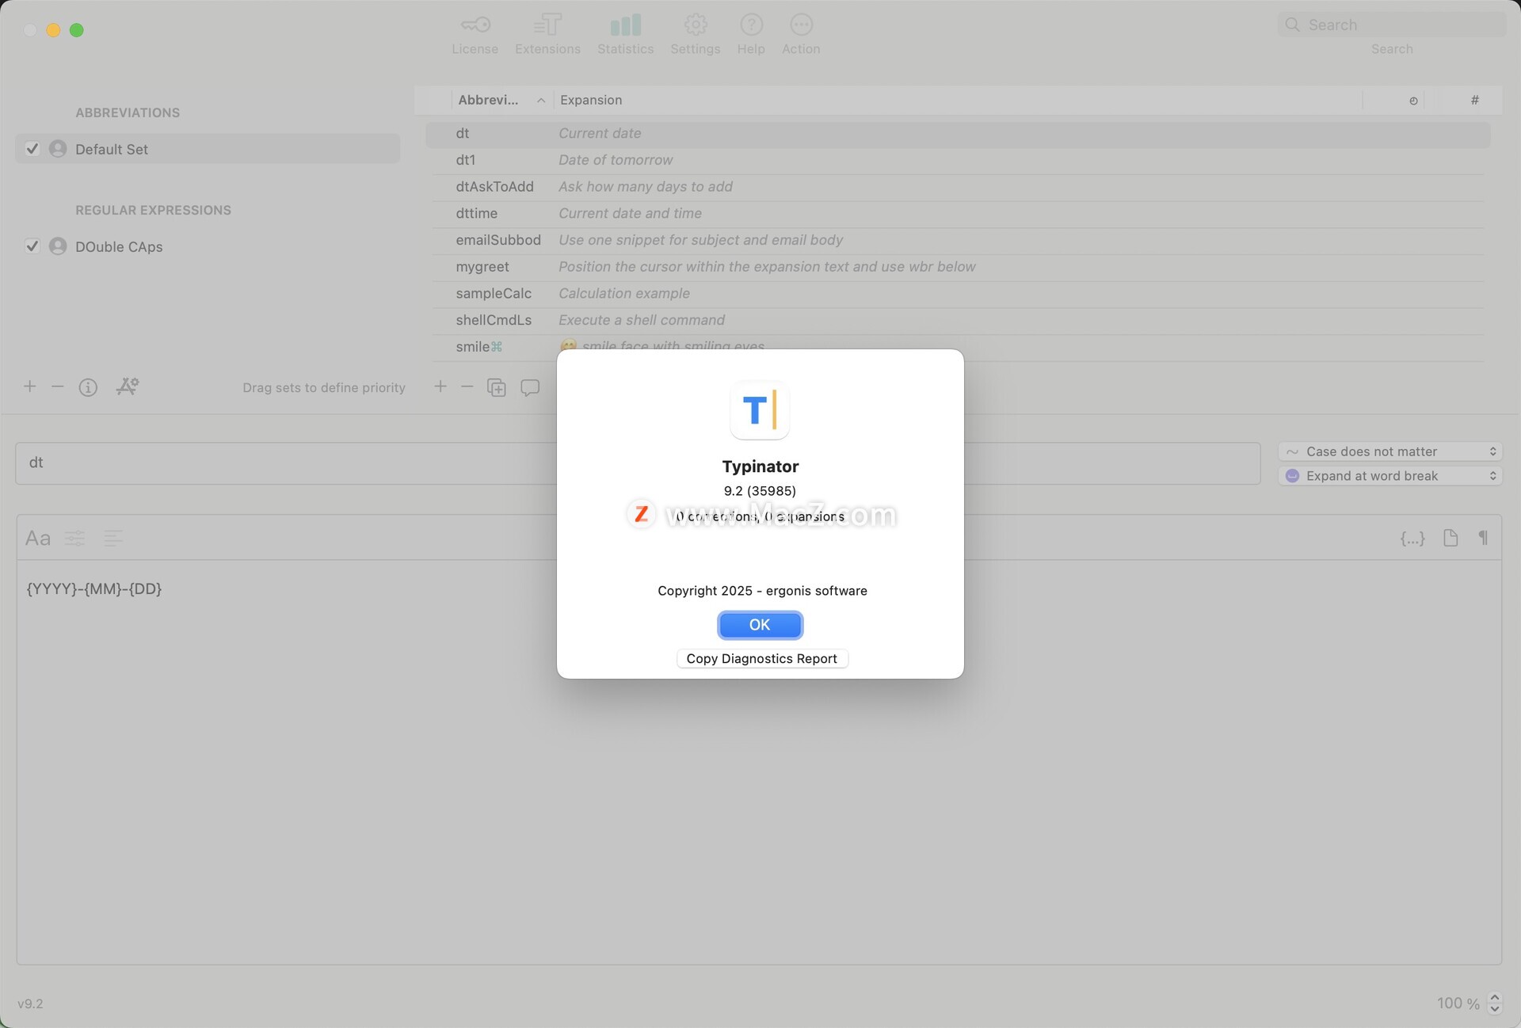Open the Statistics bar chart icon
The width and height of the screenshot is (1521, 1028).
625,25
